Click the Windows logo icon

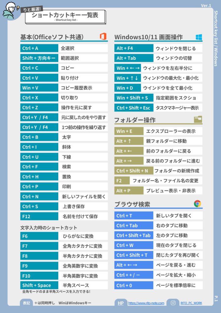pyautogui.click(x=199, y=37)
